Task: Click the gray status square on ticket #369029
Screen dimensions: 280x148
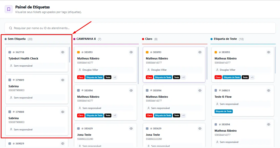Action: tap(10, 144)
